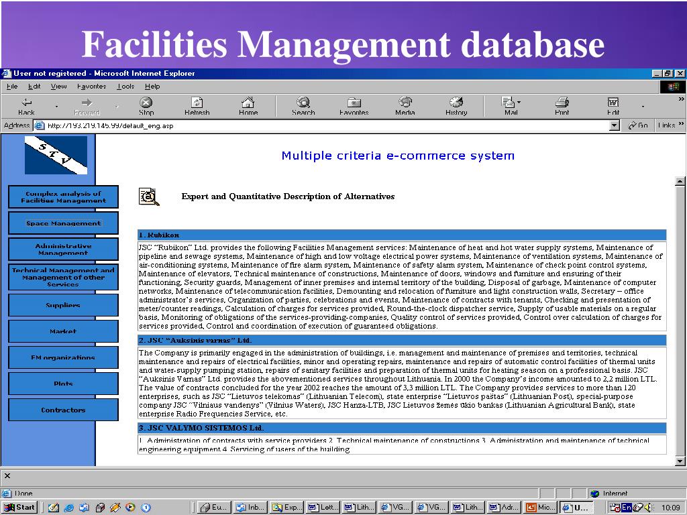The image size is (687, 515).
Task: Open the FM organizations section
Action: 63,357
